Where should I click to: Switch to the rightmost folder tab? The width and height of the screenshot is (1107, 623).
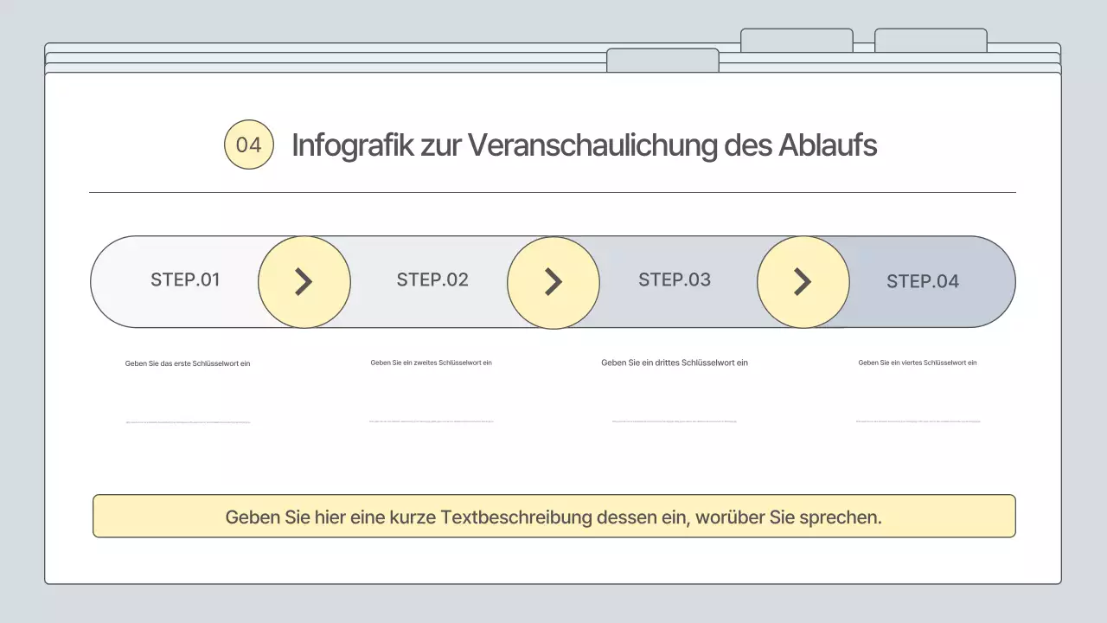[930, 39]
